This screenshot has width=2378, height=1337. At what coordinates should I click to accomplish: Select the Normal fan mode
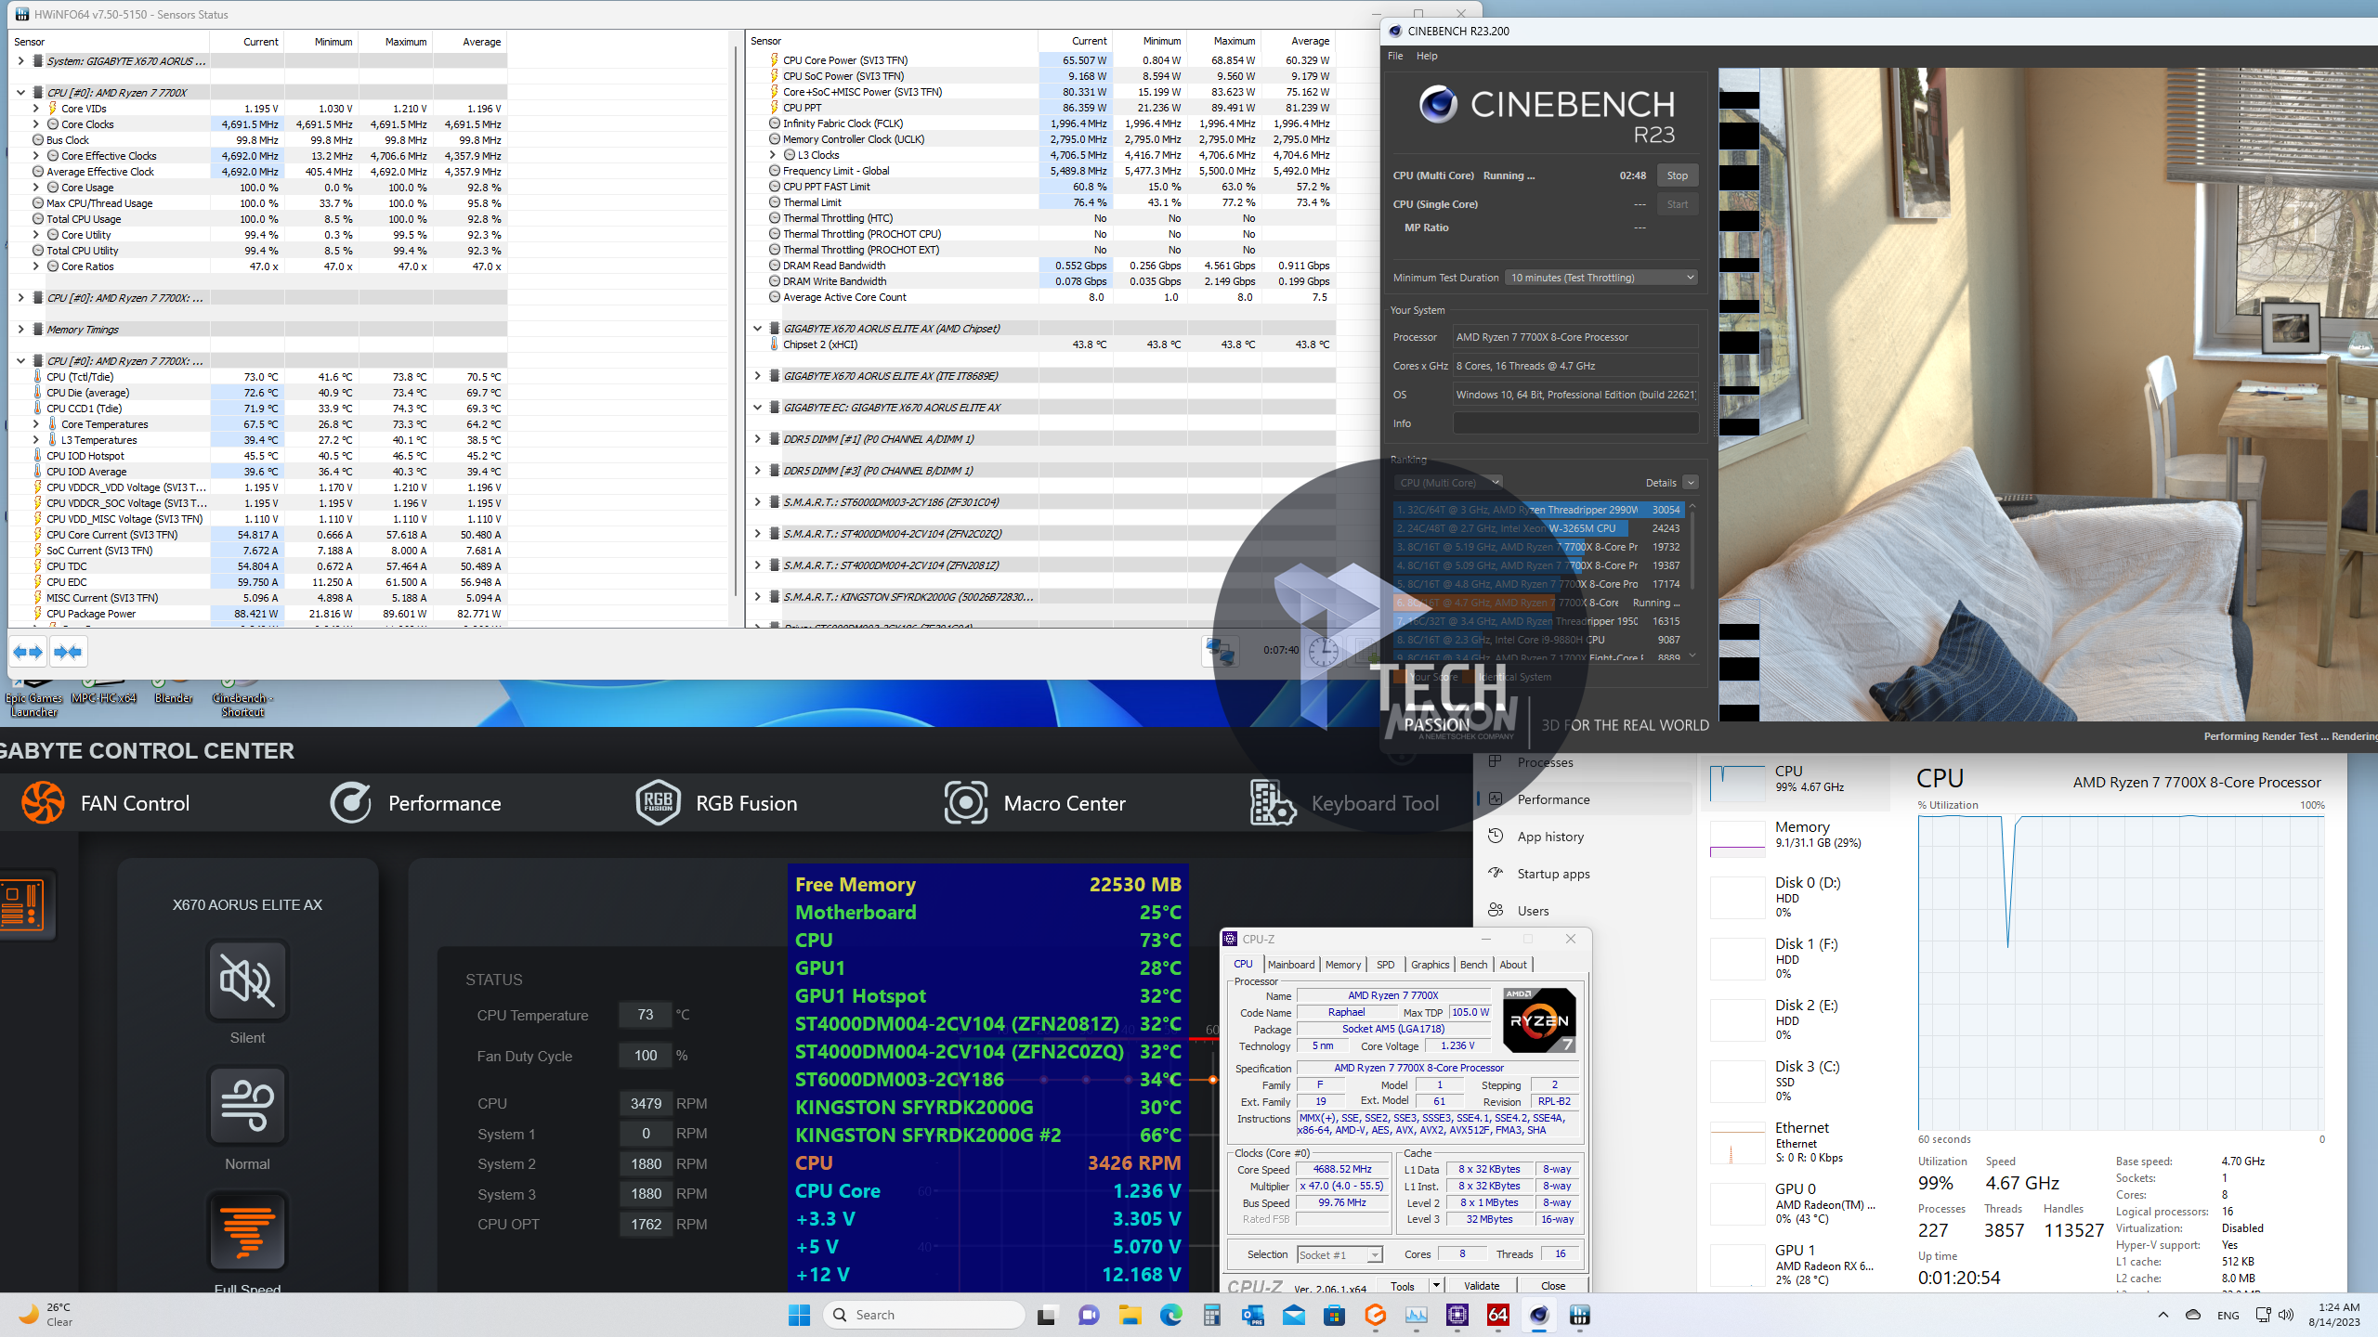click(247, 1105)
